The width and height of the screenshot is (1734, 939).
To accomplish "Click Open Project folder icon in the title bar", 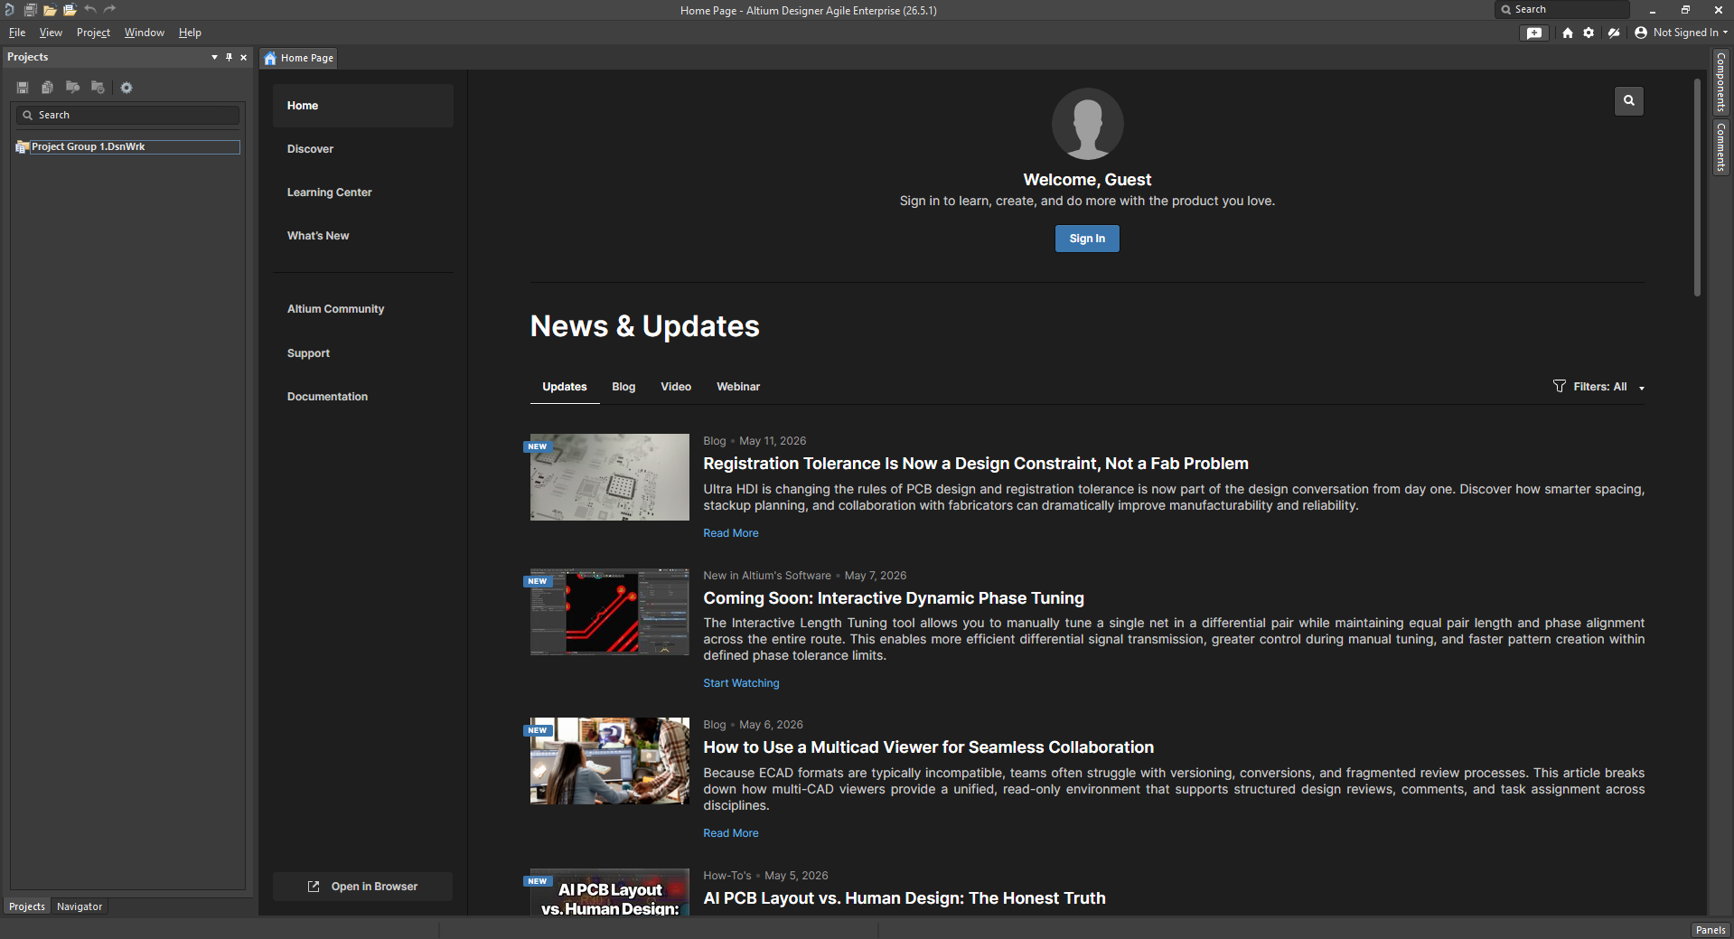I will [x=70, y=10].
